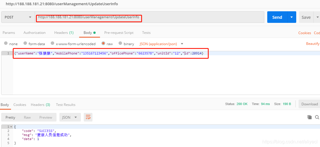Open the response Body tab
Viewport: 320px width, 147px height.
pos(5,105)
